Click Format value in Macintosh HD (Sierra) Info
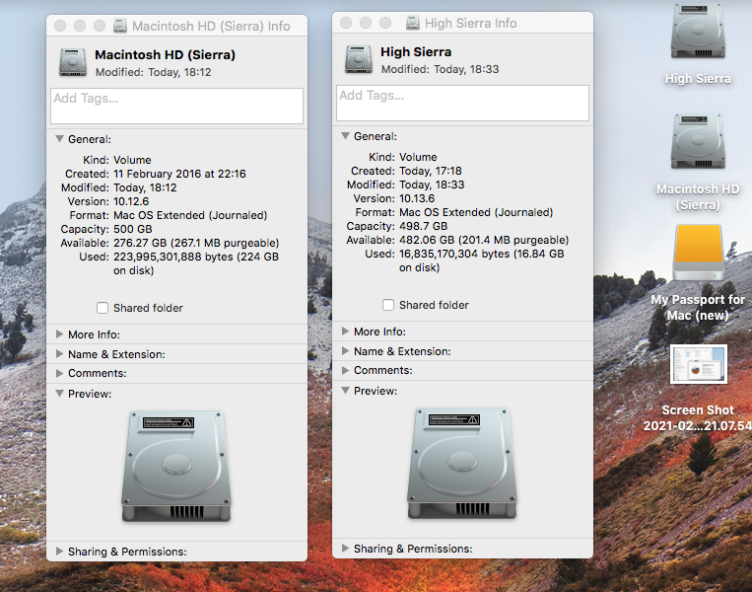Screen dimensions: 752x592 (190, 215)
